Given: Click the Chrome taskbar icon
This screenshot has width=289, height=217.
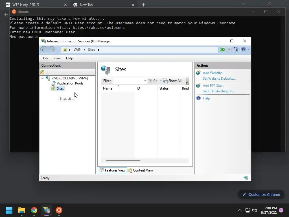Looking at the screenshot, I should [34, 210].
